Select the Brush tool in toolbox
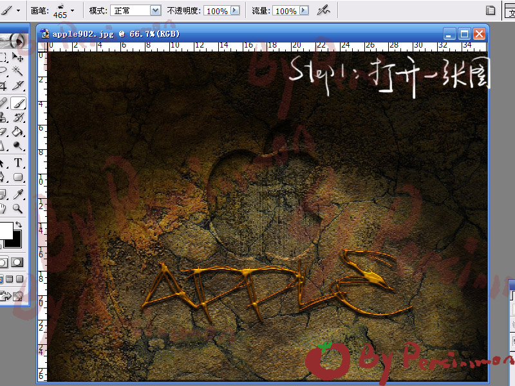The height and width of the screenshot is (386, 515). pos(18,103)
